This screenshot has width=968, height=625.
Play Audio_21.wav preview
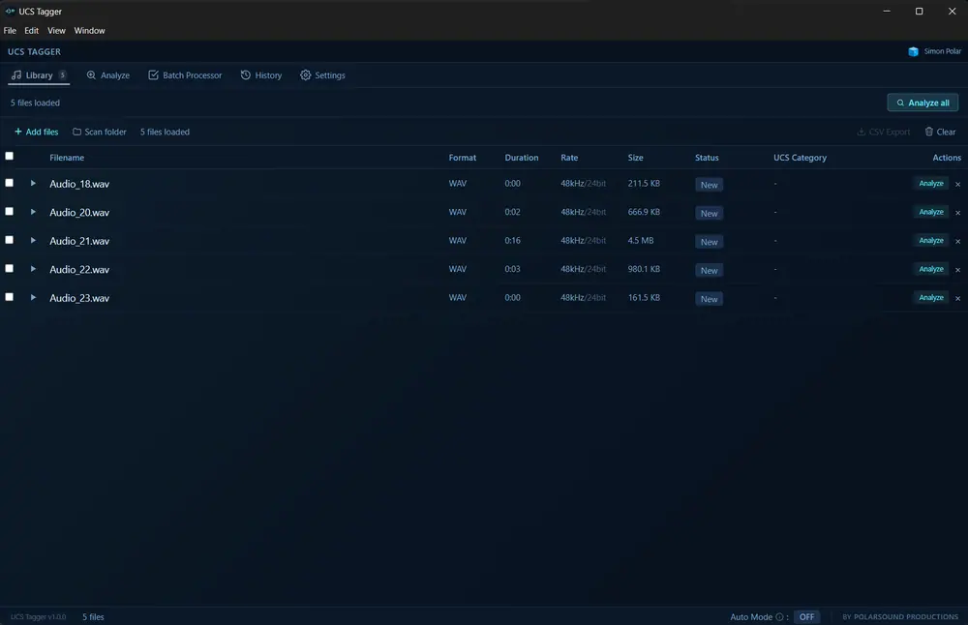(33, 240)
